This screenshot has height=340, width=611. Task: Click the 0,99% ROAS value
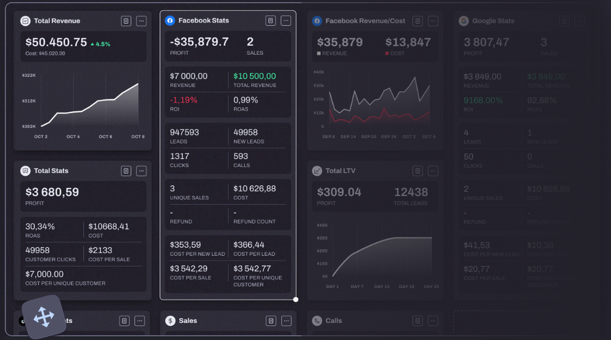point(246,100)
